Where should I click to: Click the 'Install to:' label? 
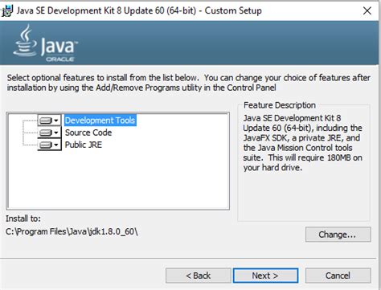[x=23, y=219]
